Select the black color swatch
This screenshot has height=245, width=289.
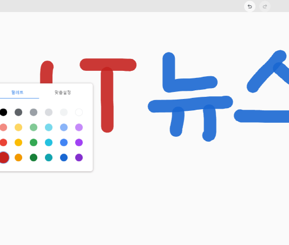3,112
